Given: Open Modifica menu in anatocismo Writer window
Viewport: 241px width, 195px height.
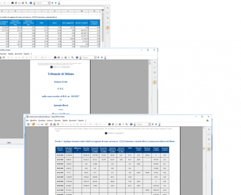Looking at the screenshot, I should [34, 120].
